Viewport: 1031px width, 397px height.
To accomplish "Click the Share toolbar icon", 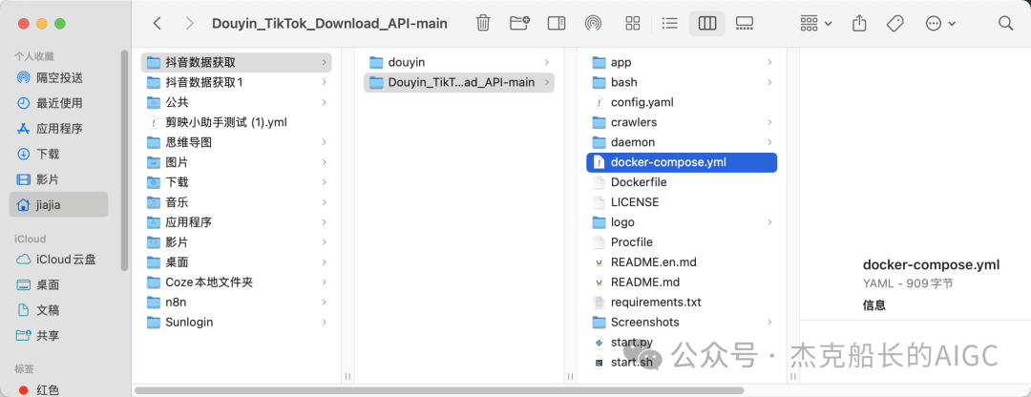I will click(x=859, y=24).
